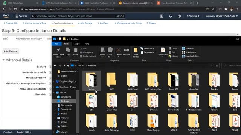Go to 7. Review step
This screenshot has height=135, width=241.
[151, 23]
